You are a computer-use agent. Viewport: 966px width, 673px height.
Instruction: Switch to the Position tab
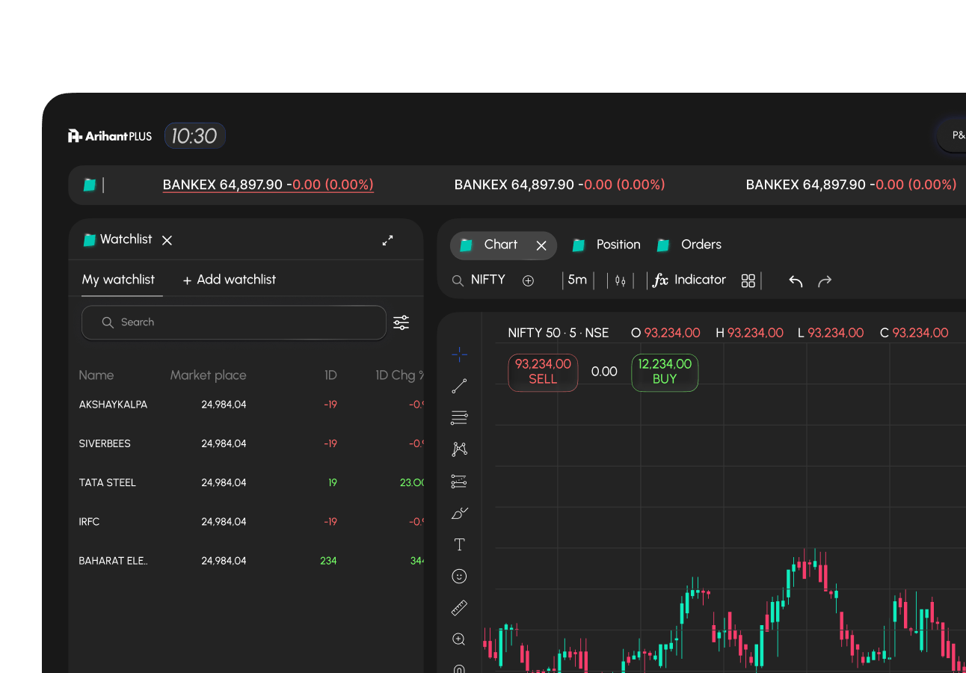coord(606,245)
